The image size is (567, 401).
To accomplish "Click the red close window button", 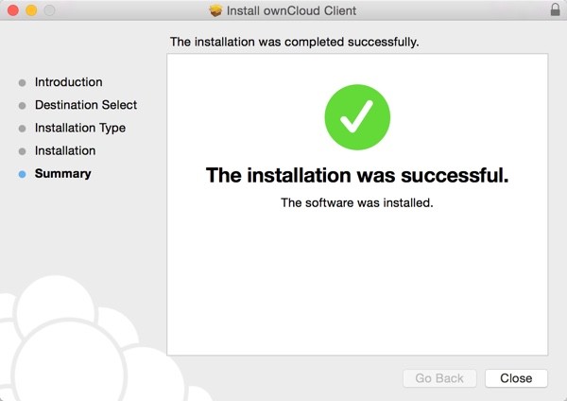I will point(13,10).
